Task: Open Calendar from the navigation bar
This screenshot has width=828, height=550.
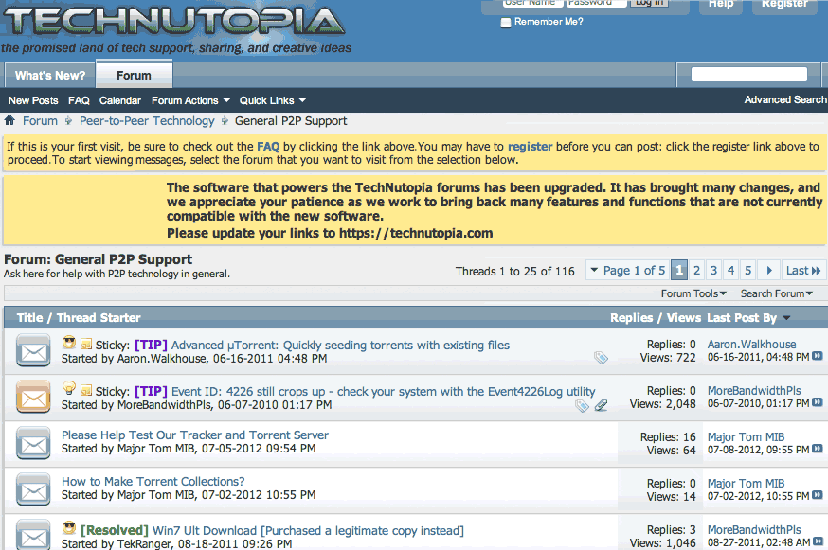Action: (120, 100)
